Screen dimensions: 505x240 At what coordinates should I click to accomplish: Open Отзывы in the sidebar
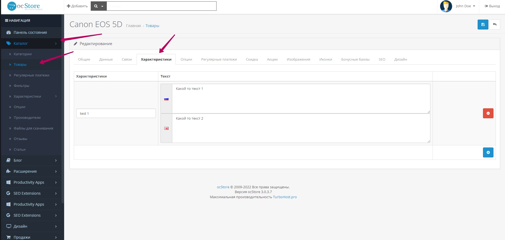[20, 139]
